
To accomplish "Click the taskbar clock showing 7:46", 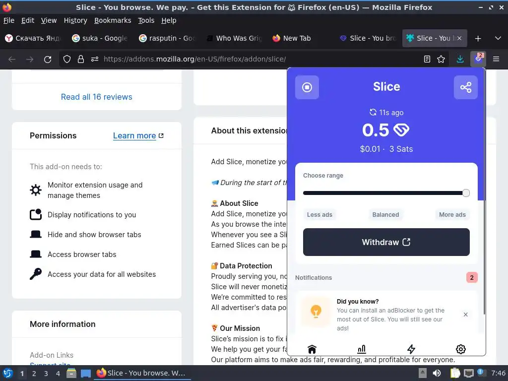I will coord(498,373).
